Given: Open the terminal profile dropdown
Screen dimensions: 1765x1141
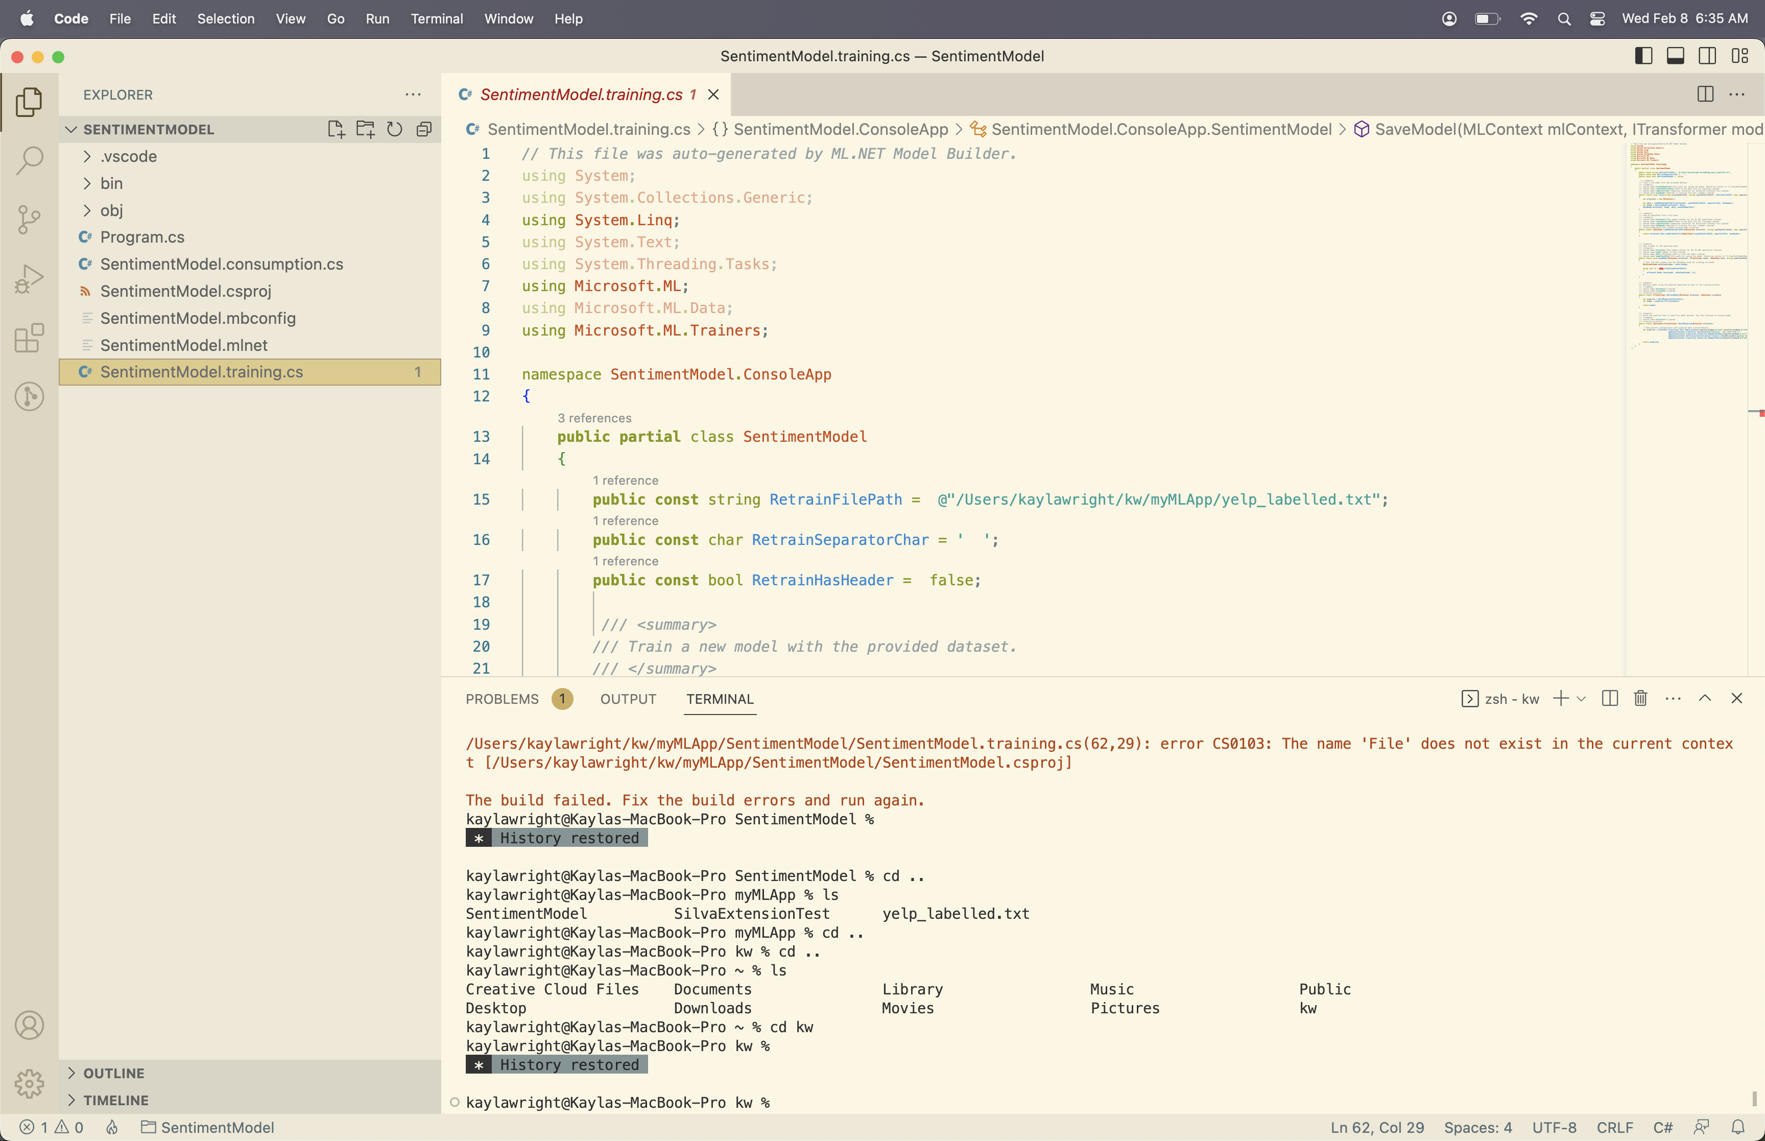Looking at the screenshot, I should click(1581, 698).
